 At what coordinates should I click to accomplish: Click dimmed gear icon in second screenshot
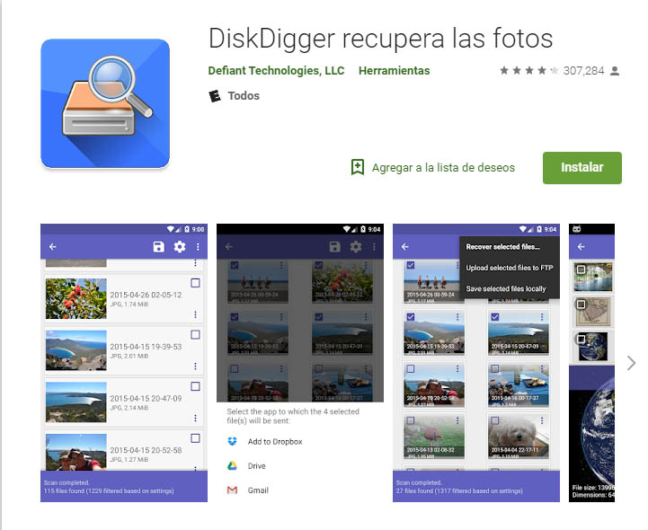[x=356, y=247]
